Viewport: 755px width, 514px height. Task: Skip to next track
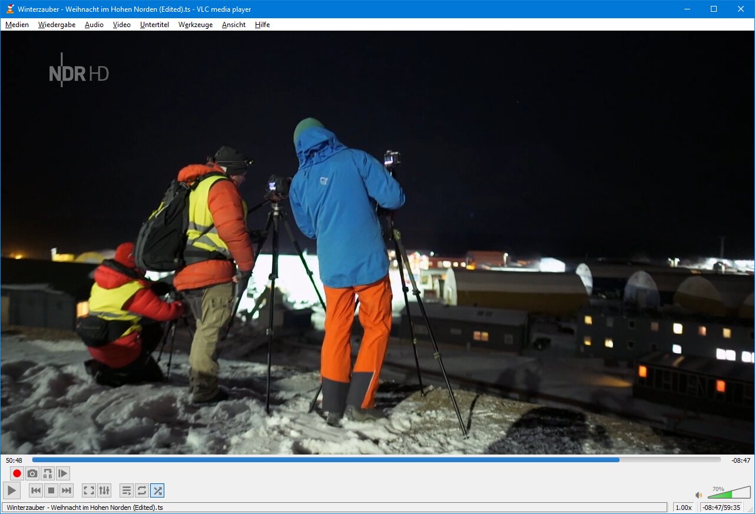tap(67, 490)
